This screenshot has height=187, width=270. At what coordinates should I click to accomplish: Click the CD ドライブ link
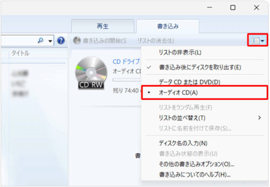tap(126, 62)
